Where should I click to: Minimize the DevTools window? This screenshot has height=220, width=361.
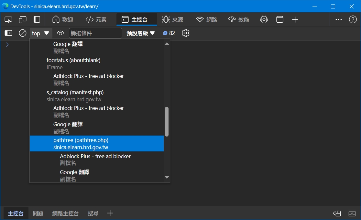coord(314,6)
